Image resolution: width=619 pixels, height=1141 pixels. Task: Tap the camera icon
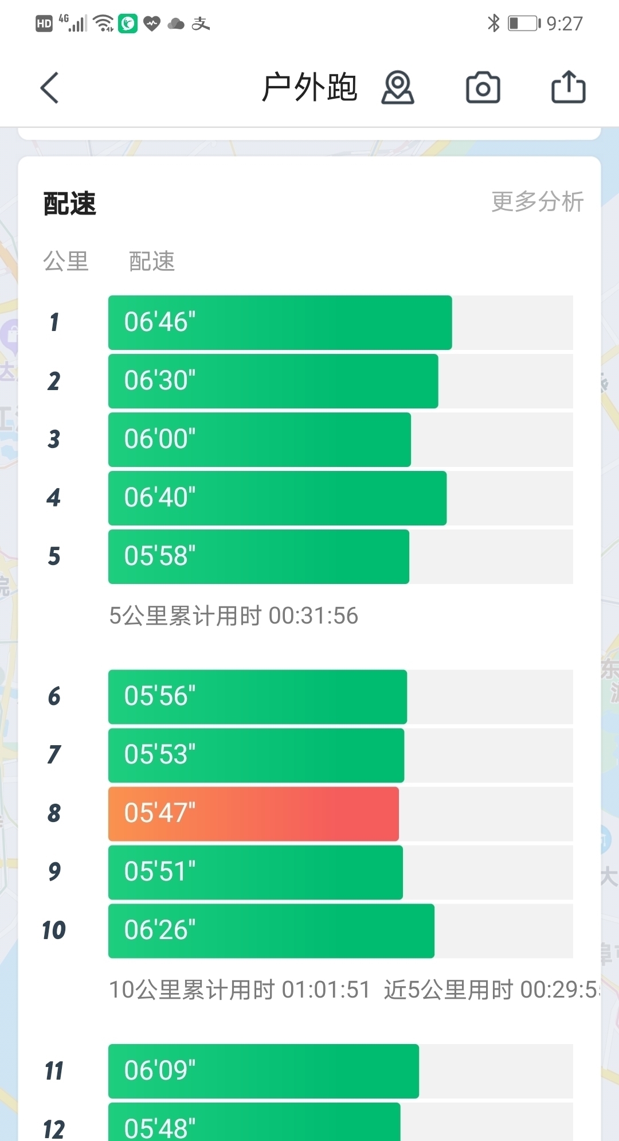(x=483, y=88)
